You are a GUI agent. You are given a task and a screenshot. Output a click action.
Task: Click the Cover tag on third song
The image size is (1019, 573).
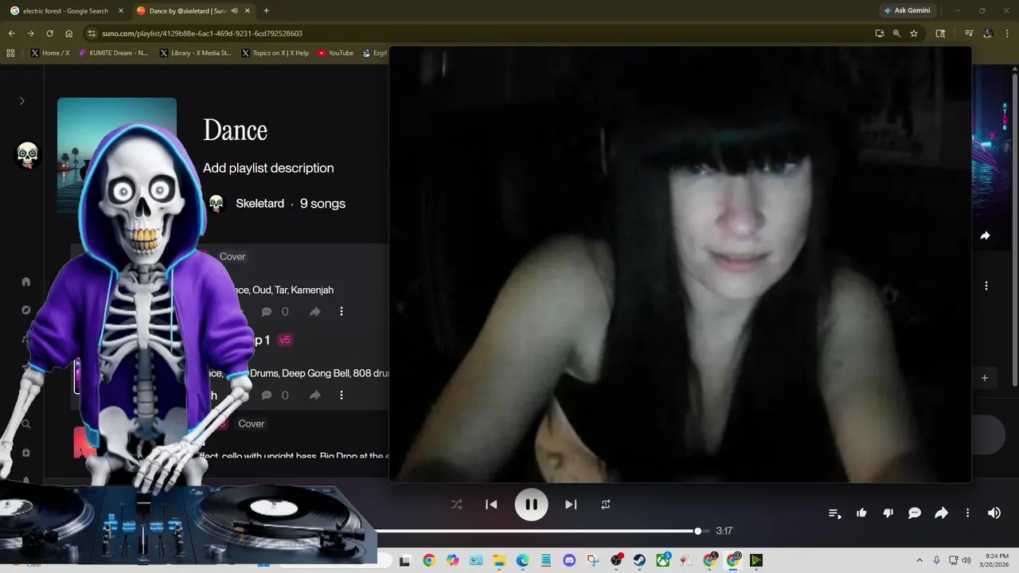click(x=252, y=423)
